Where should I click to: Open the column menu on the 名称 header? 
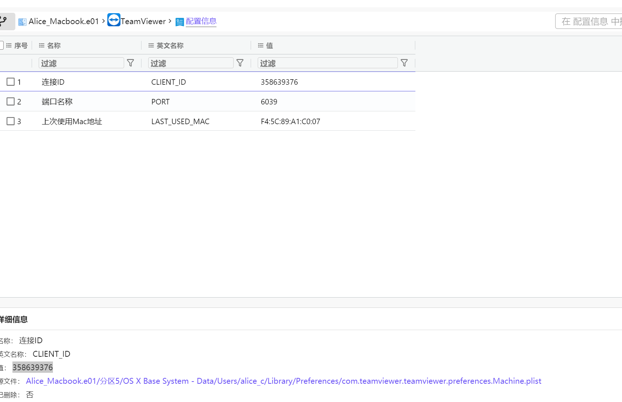pyautogui.click(x=41, y=45)
